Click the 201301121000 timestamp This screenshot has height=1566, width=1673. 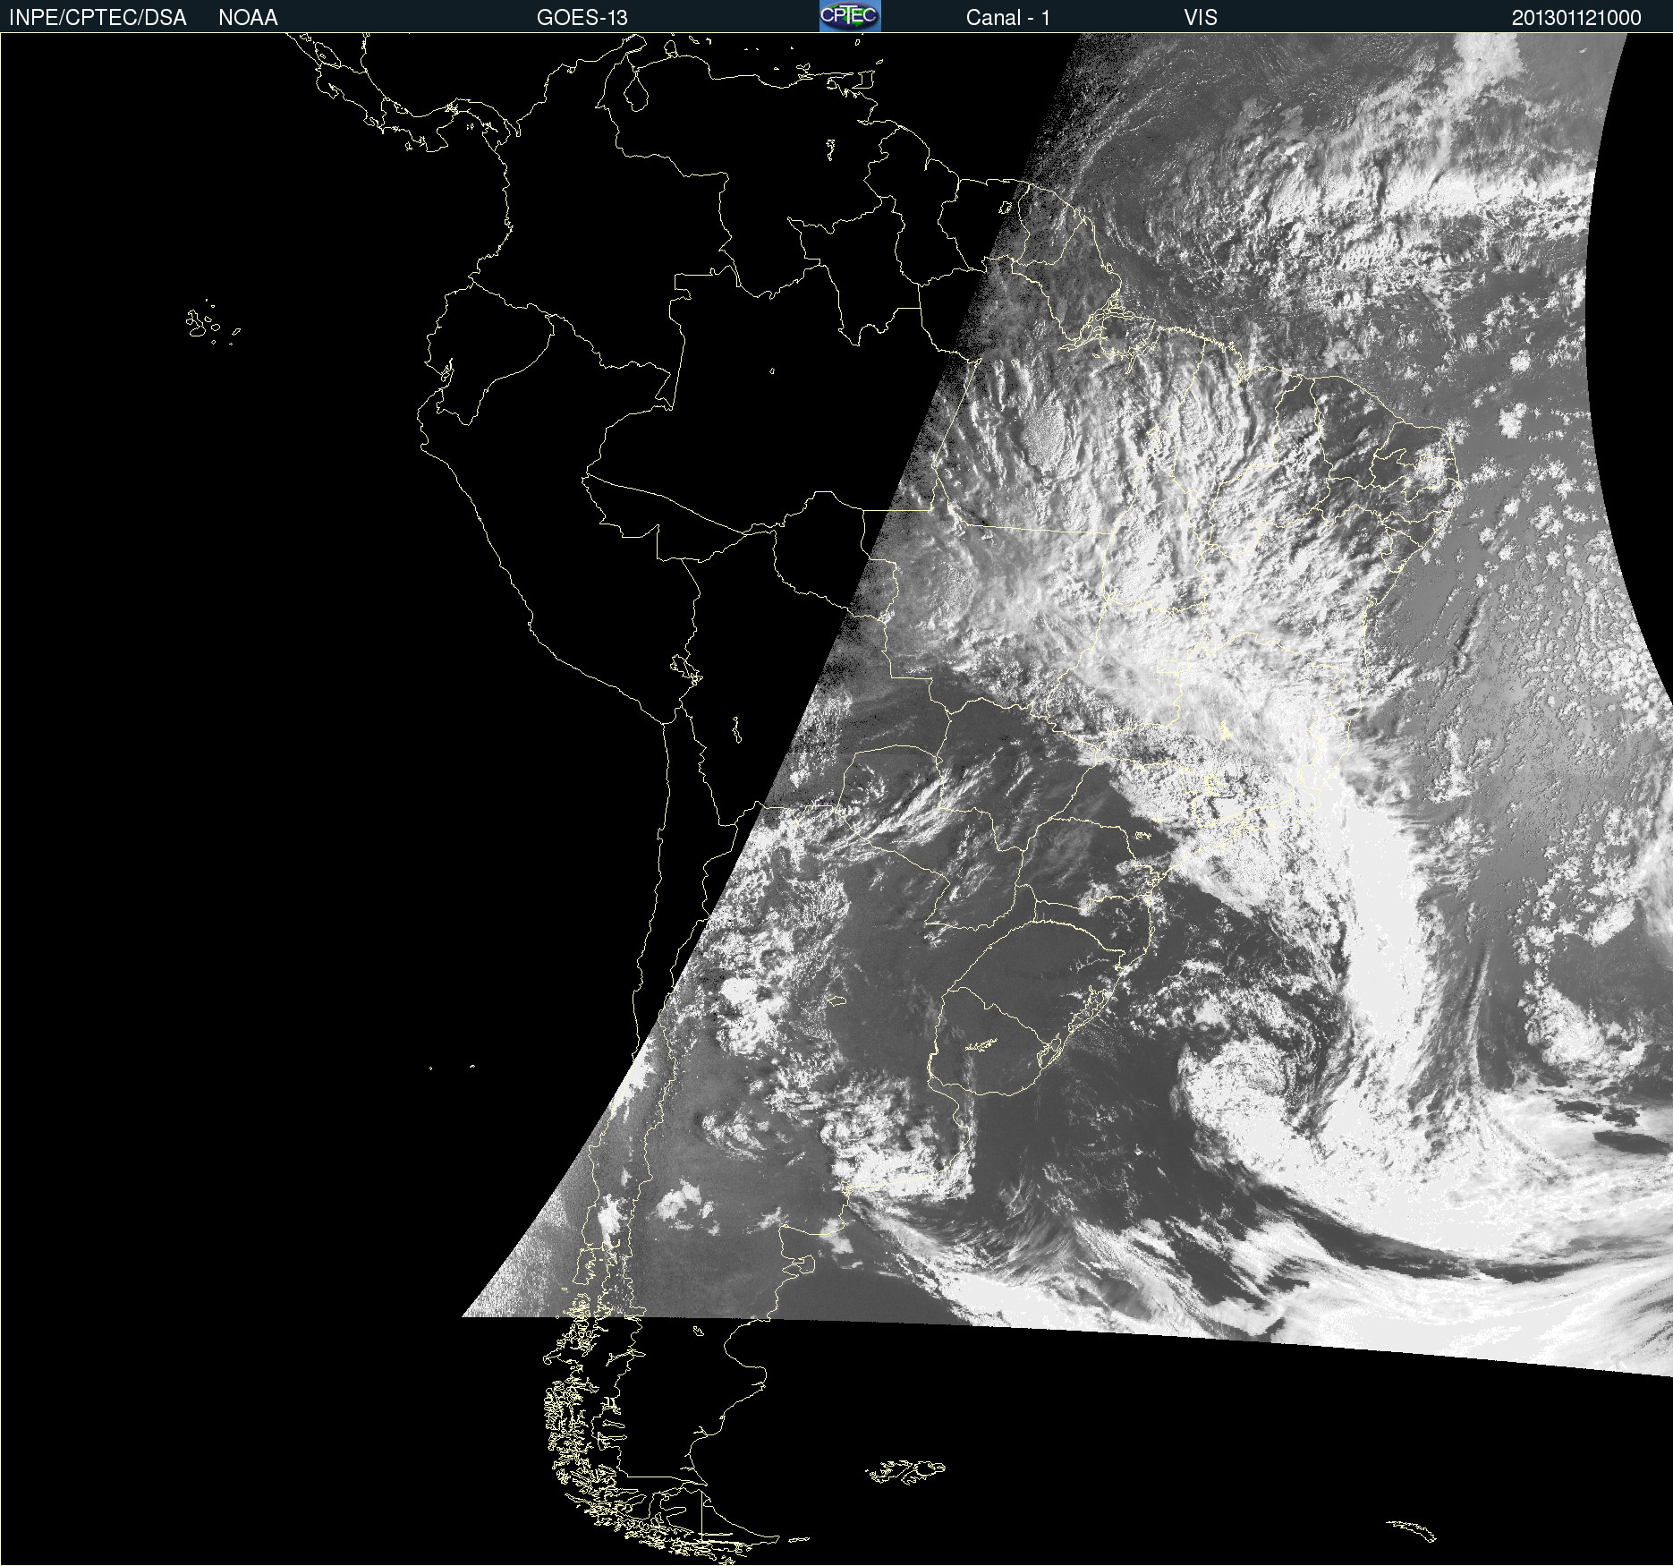(x=1575, y=18)
